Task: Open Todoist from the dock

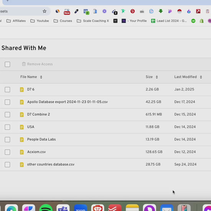Action: click(x=115, y=208)
